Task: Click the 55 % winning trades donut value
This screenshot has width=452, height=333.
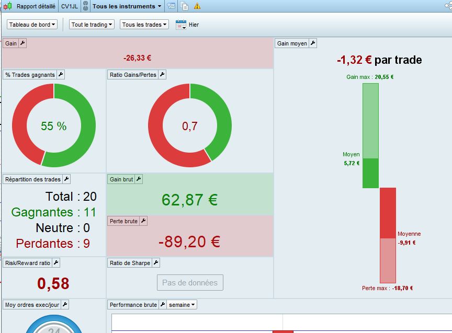Action: (53, 126)
